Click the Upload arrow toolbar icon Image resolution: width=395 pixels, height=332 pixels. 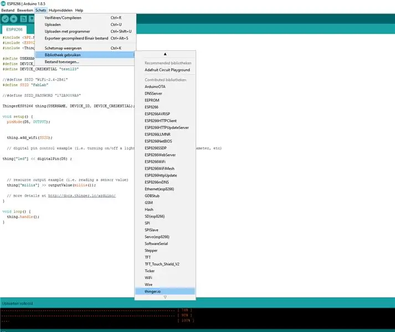14,19
